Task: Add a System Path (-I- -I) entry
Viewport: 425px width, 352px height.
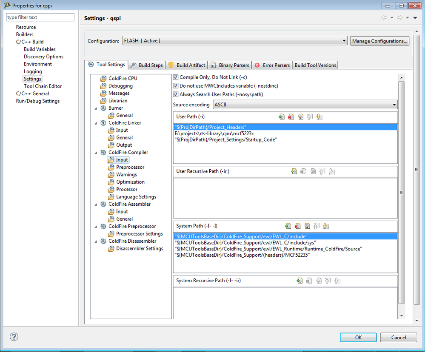Action: pyautogui.click(x=288, y=226)
